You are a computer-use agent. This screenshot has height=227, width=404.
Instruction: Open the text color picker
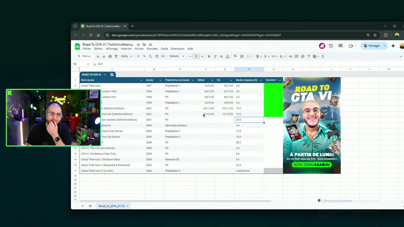coord(228,56)
